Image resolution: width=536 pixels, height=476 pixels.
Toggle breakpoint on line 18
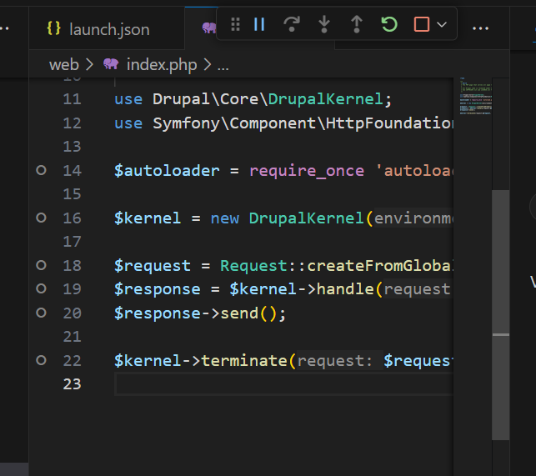point(41,265)
